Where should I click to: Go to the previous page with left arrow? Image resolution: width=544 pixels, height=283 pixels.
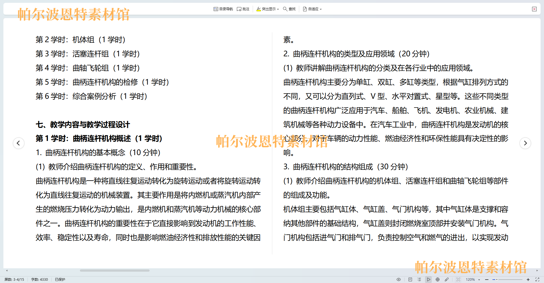pos(19,143)
